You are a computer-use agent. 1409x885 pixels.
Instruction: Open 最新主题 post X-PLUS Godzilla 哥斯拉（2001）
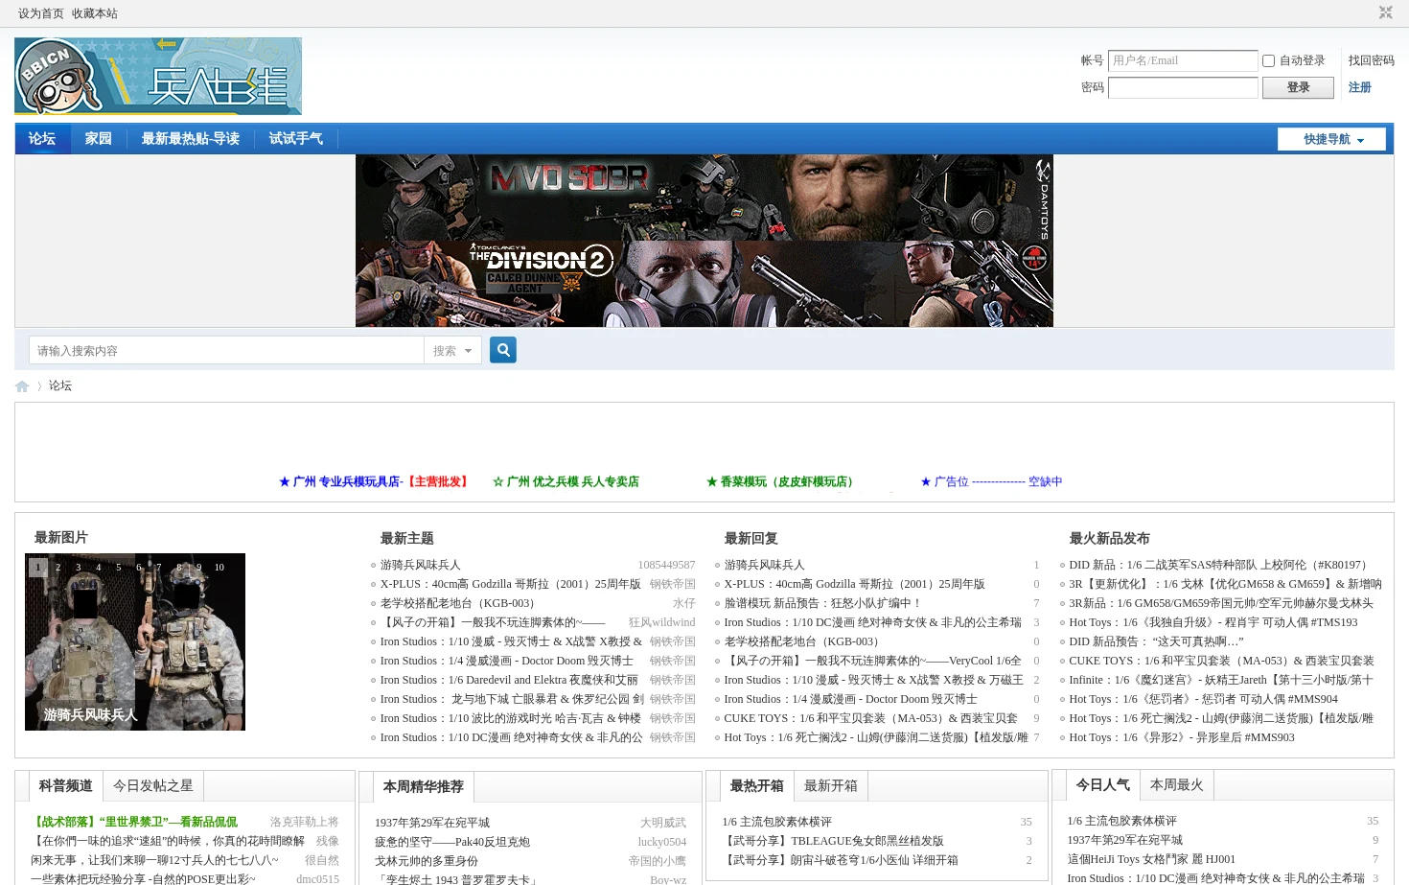[510, 584]
